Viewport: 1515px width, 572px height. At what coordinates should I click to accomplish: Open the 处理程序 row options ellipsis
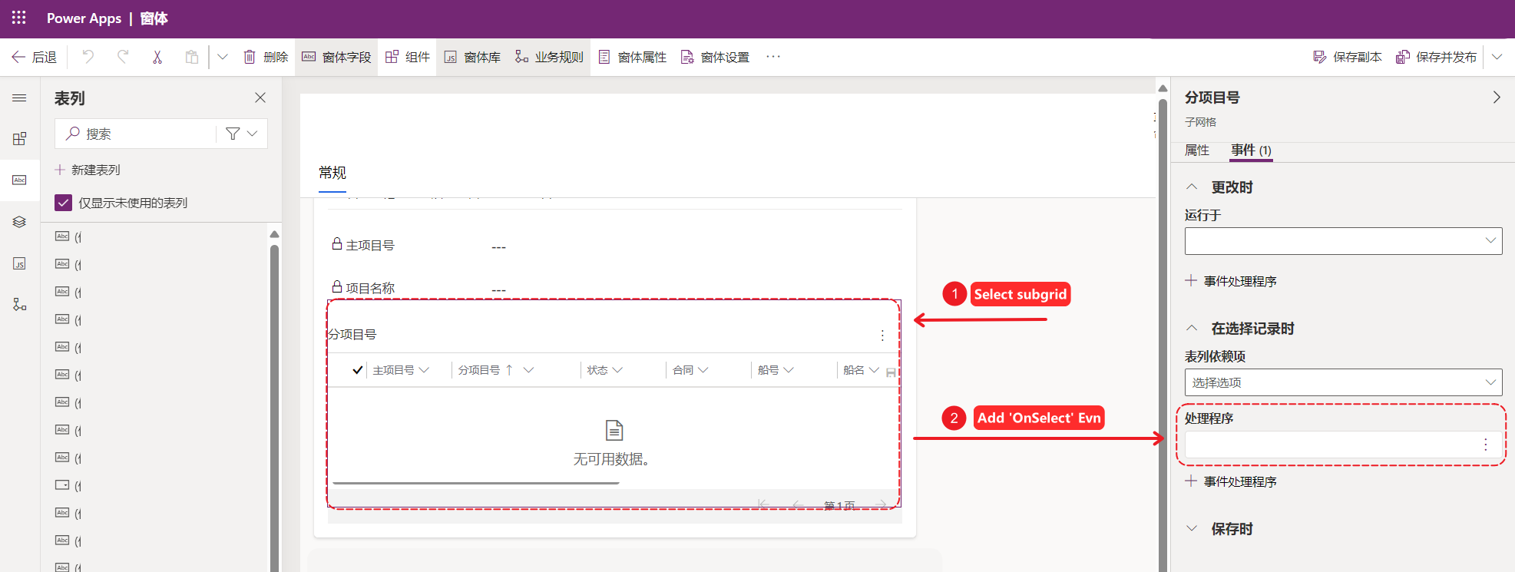click(1486, 445)
